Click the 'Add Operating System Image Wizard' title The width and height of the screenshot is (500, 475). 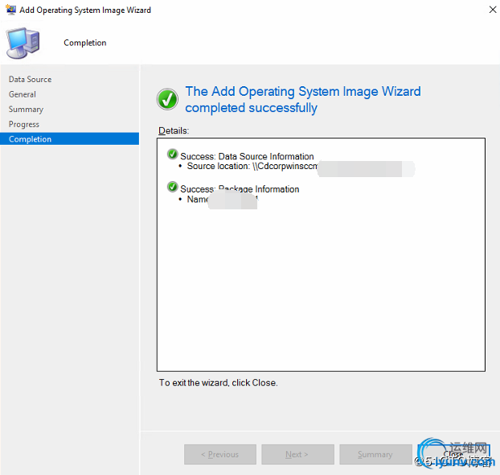point(85,10)
